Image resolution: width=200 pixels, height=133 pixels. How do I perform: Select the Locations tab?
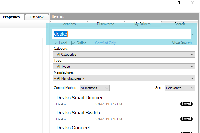(69, 24)
